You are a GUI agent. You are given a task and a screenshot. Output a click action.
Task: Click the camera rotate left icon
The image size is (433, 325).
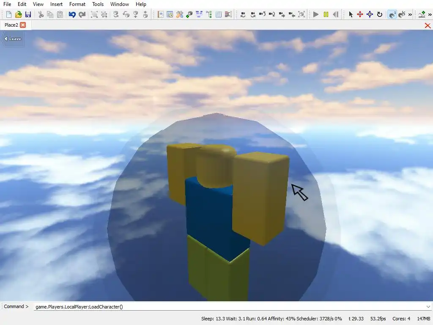coord(262,14)
